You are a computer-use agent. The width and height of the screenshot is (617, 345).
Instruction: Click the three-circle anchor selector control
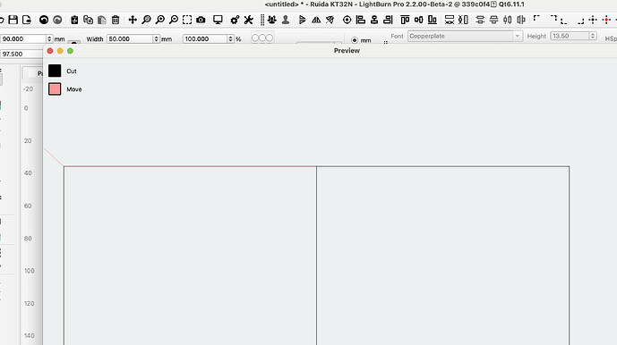click(262, 38)
